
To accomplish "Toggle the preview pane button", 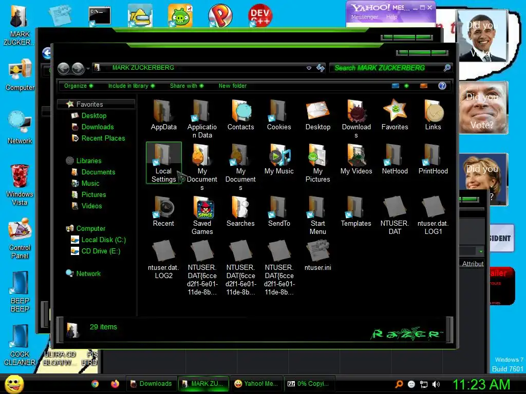I will point(424,86).
